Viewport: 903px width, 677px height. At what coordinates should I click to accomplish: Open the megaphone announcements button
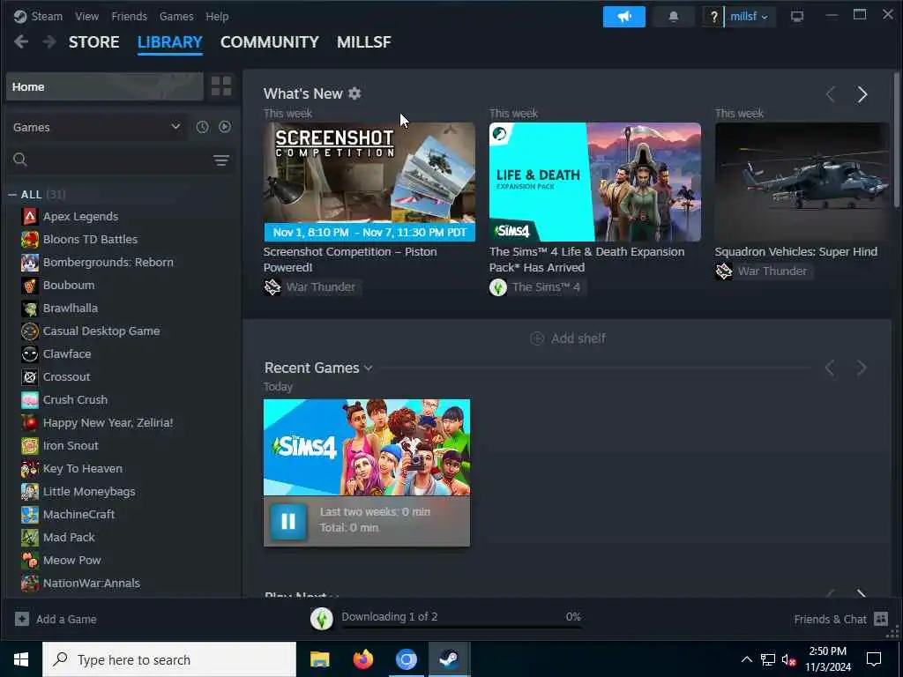624,17
